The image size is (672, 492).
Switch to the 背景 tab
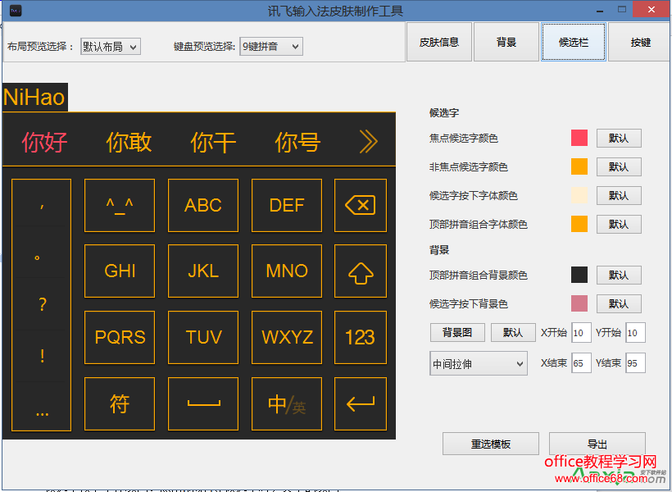[506, 41]
